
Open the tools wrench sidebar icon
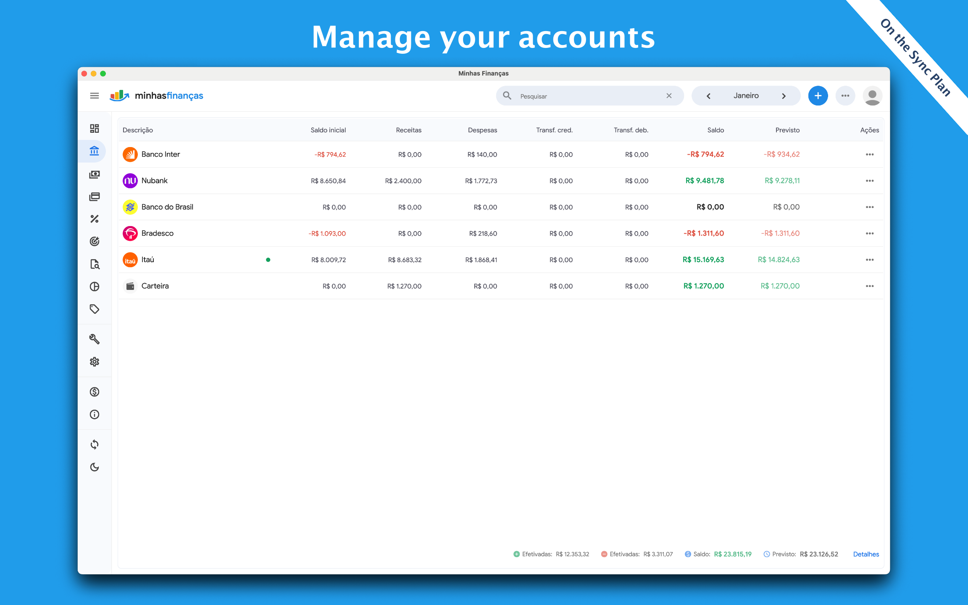[x=95, y=339]
